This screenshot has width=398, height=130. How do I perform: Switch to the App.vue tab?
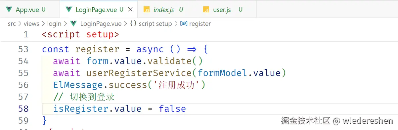point(30,10)
